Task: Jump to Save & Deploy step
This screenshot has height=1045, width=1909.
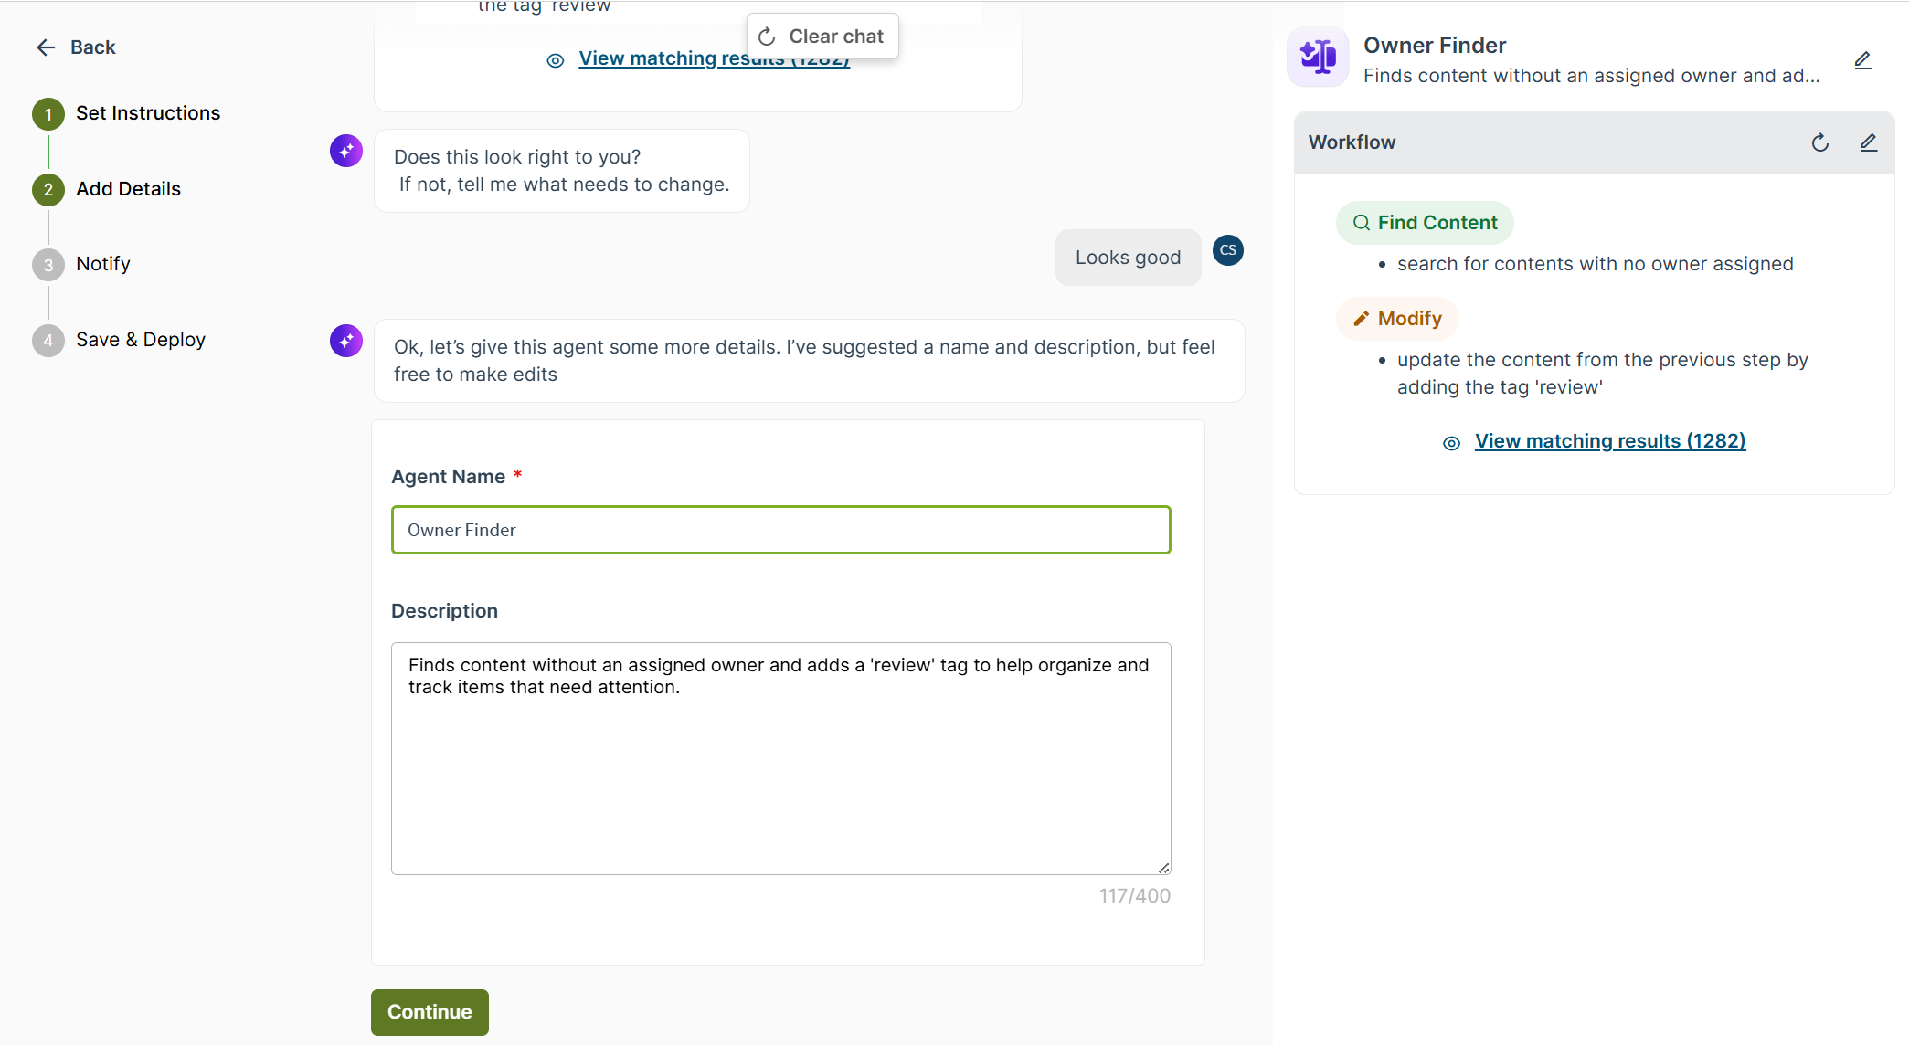Action: [x=141, y=340]
